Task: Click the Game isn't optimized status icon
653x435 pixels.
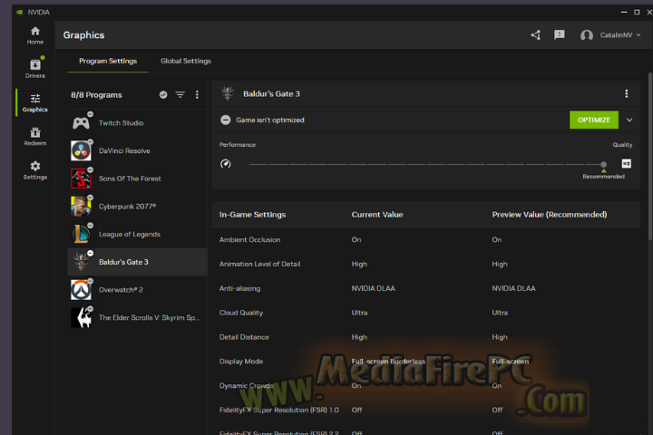Action: [x=225, y=120]
